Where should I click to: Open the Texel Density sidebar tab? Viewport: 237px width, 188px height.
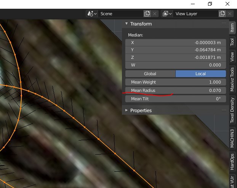[232, 110]
